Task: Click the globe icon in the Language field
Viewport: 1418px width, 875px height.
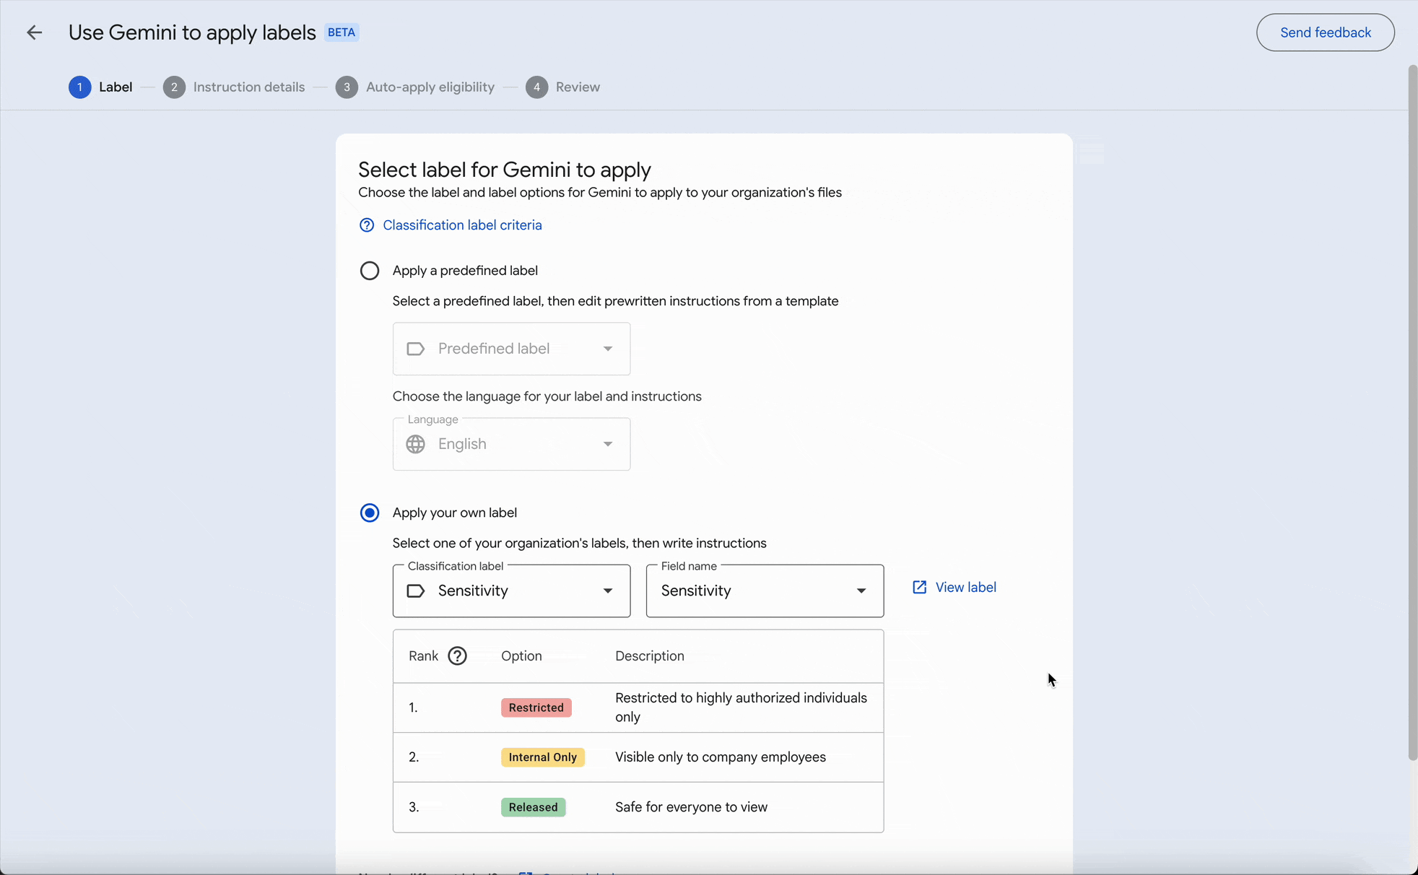Action: tap(416, 444)
